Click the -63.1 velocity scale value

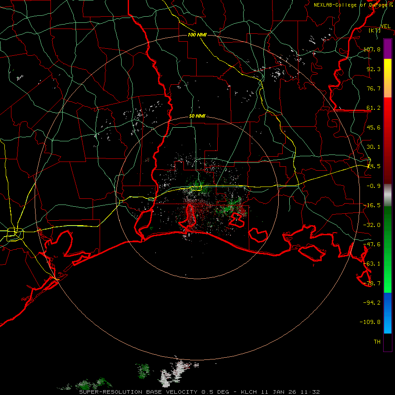tap(372, 264)
